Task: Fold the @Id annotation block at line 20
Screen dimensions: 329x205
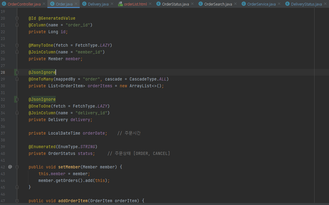Action: tap(17, 18)
